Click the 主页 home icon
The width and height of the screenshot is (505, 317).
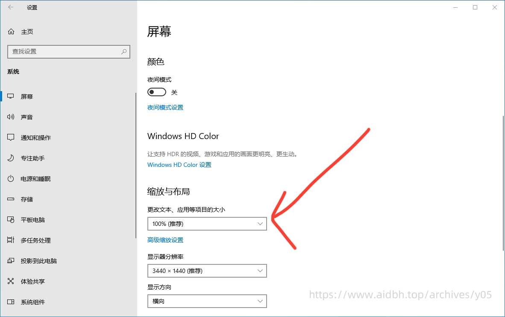tap(11, 32)
